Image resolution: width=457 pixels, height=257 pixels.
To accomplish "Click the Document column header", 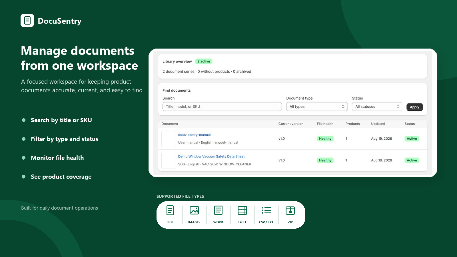I will tap(170, 124).
